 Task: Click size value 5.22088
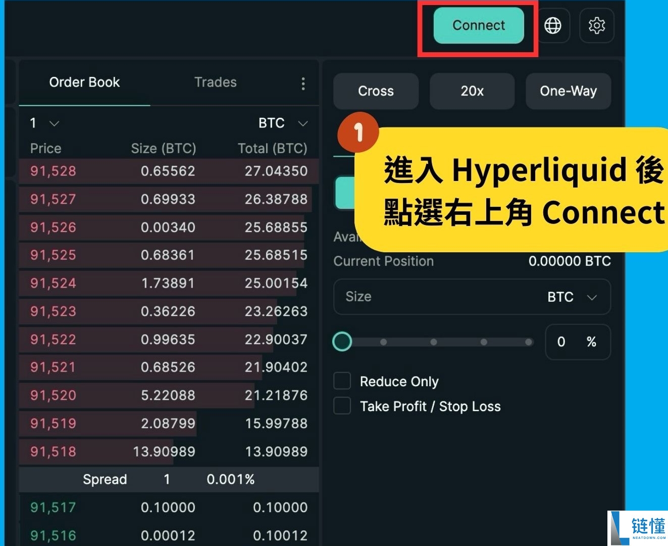click(168, 395)
